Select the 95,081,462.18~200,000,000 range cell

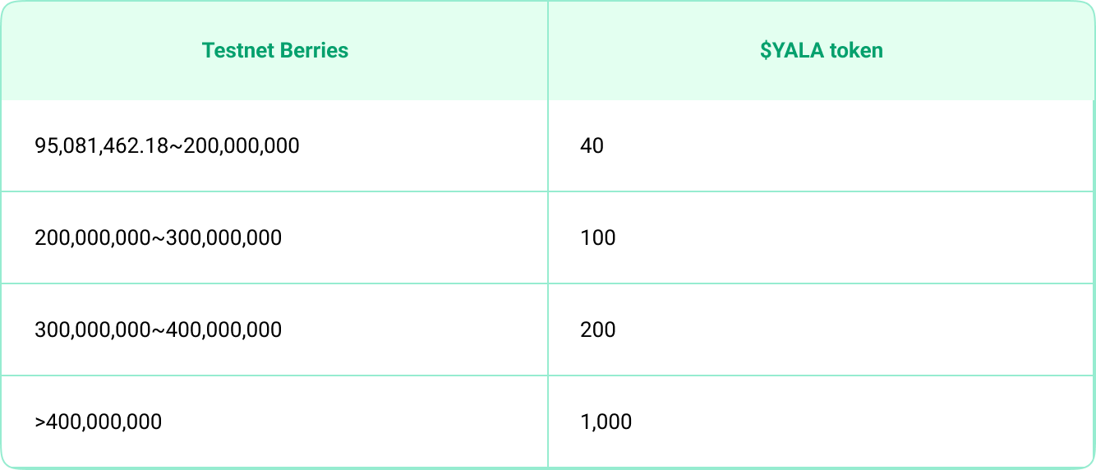[274, 146]
